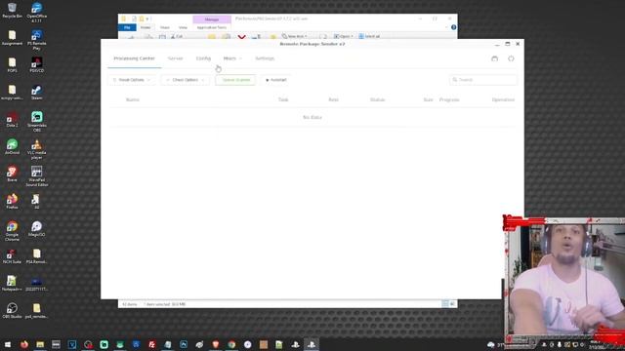625x351 pixels.
Task: Launch OpenOffice from the desktop
Action: click(37, 12)
